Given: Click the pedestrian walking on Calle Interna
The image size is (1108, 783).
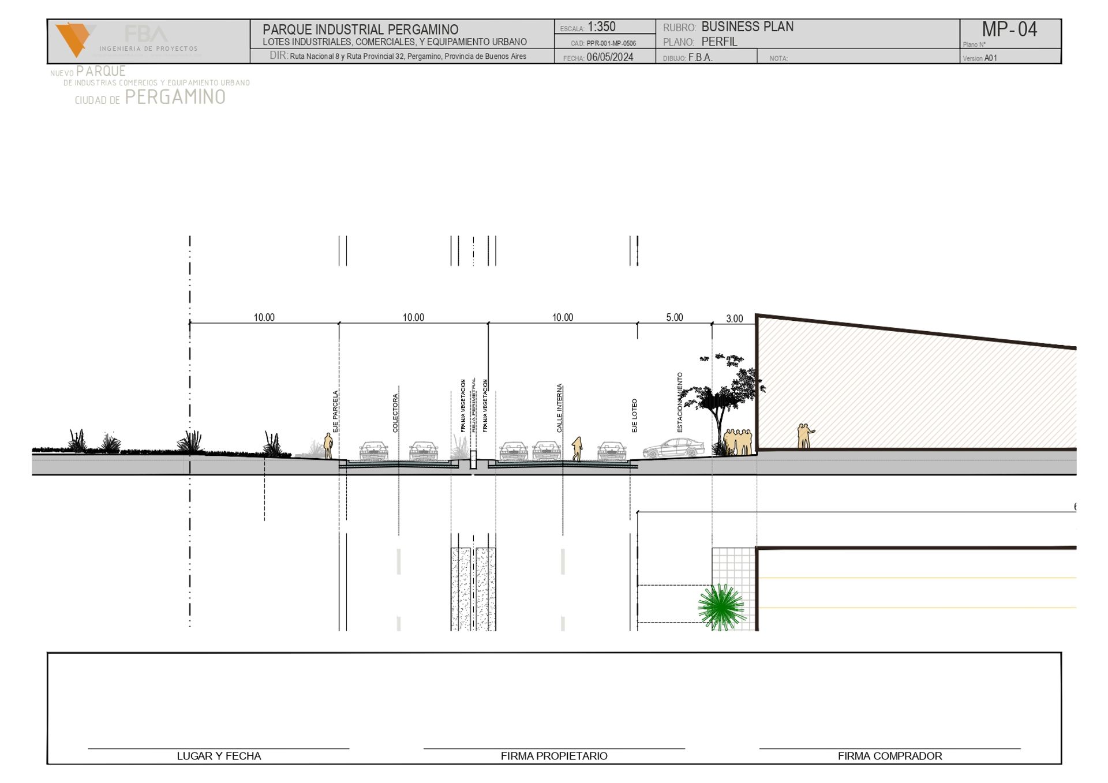Looking at the screenshot, I should [x=577, y=448].
